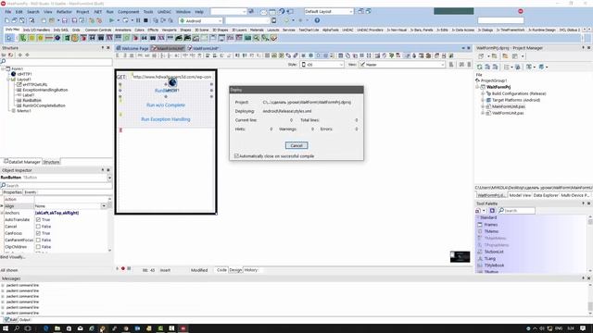
Task: Open the Align property value dropdown
Action: (x=104, y=206)
